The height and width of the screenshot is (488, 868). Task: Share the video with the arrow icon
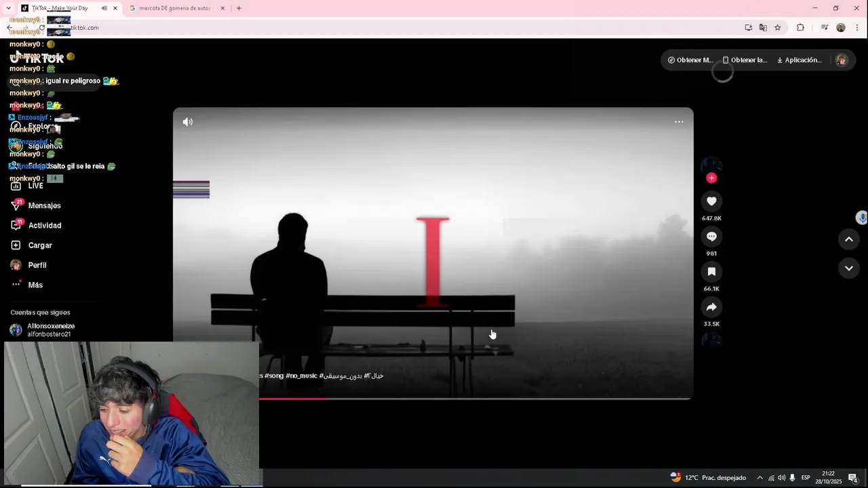[711, 307]
